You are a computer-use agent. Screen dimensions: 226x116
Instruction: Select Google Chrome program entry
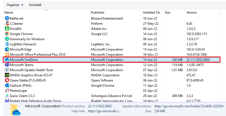pos(21,34)
